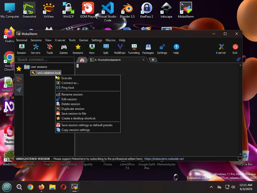Click the View toolbar icon

[x=92, y=49]
